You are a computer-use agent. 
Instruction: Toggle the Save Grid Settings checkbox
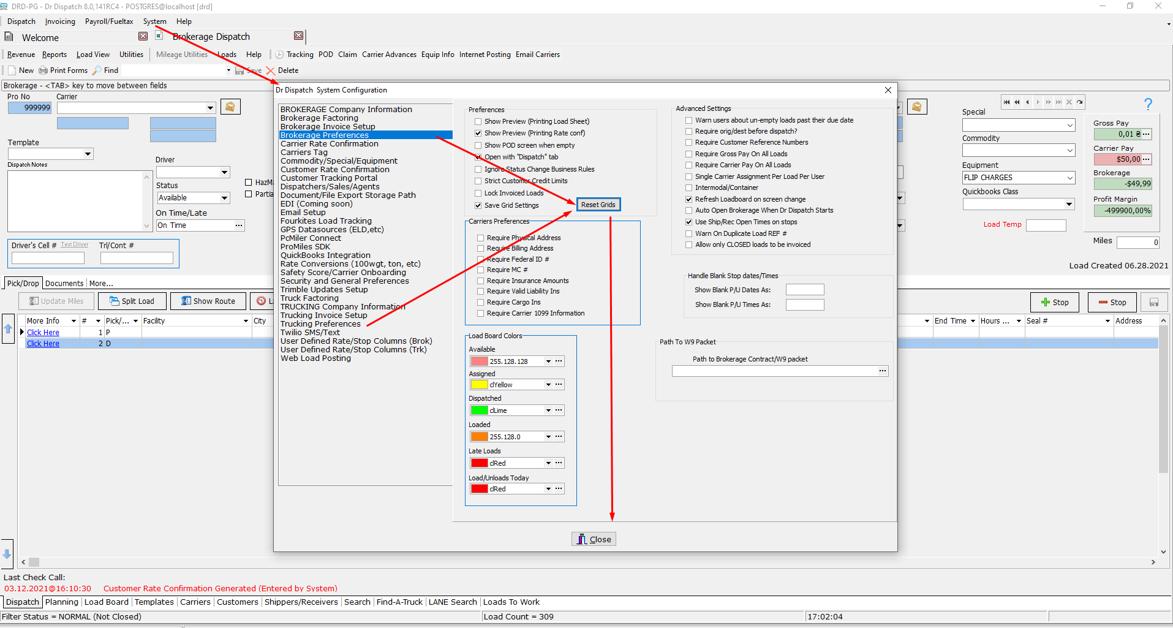pos(478,205)
